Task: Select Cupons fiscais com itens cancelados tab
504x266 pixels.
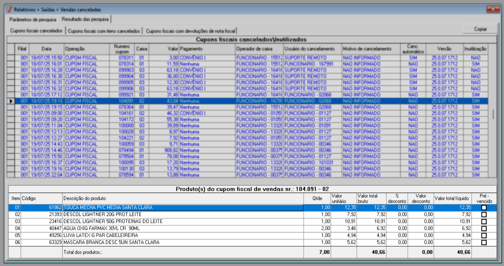Action: pyautogui.click(x=104, y=31)
